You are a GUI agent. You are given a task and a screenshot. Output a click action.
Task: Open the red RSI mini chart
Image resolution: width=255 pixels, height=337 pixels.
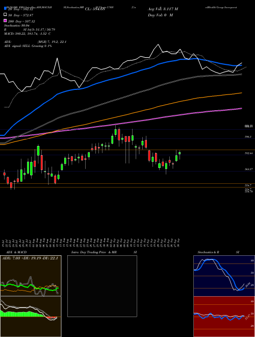tap(224, 317)
